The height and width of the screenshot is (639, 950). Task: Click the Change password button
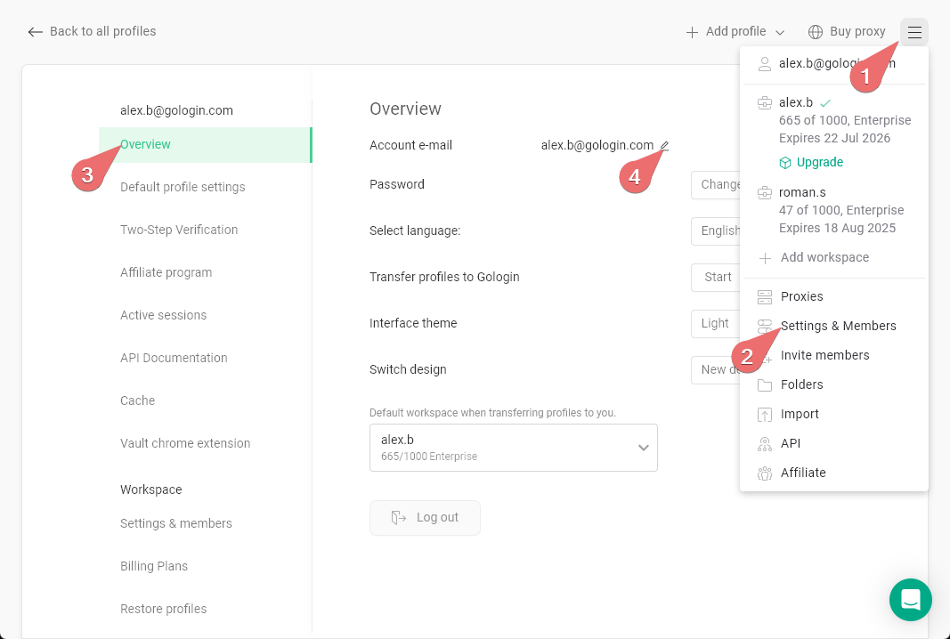point(716,185)
